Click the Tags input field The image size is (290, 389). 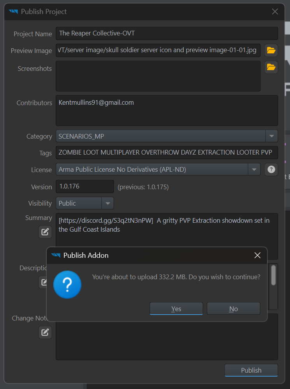point(167,152)
